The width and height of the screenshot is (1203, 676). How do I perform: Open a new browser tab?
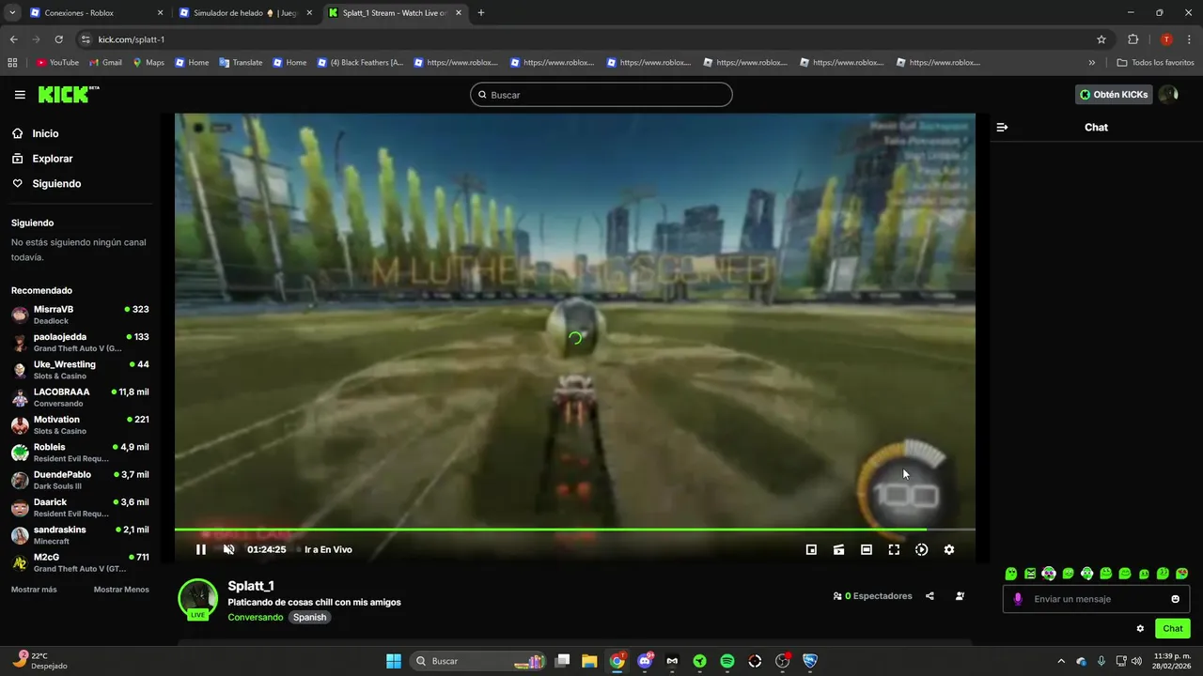coord(481,13)
